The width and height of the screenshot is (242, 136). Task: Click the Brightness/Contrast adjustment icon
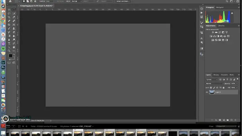(213, 32)
